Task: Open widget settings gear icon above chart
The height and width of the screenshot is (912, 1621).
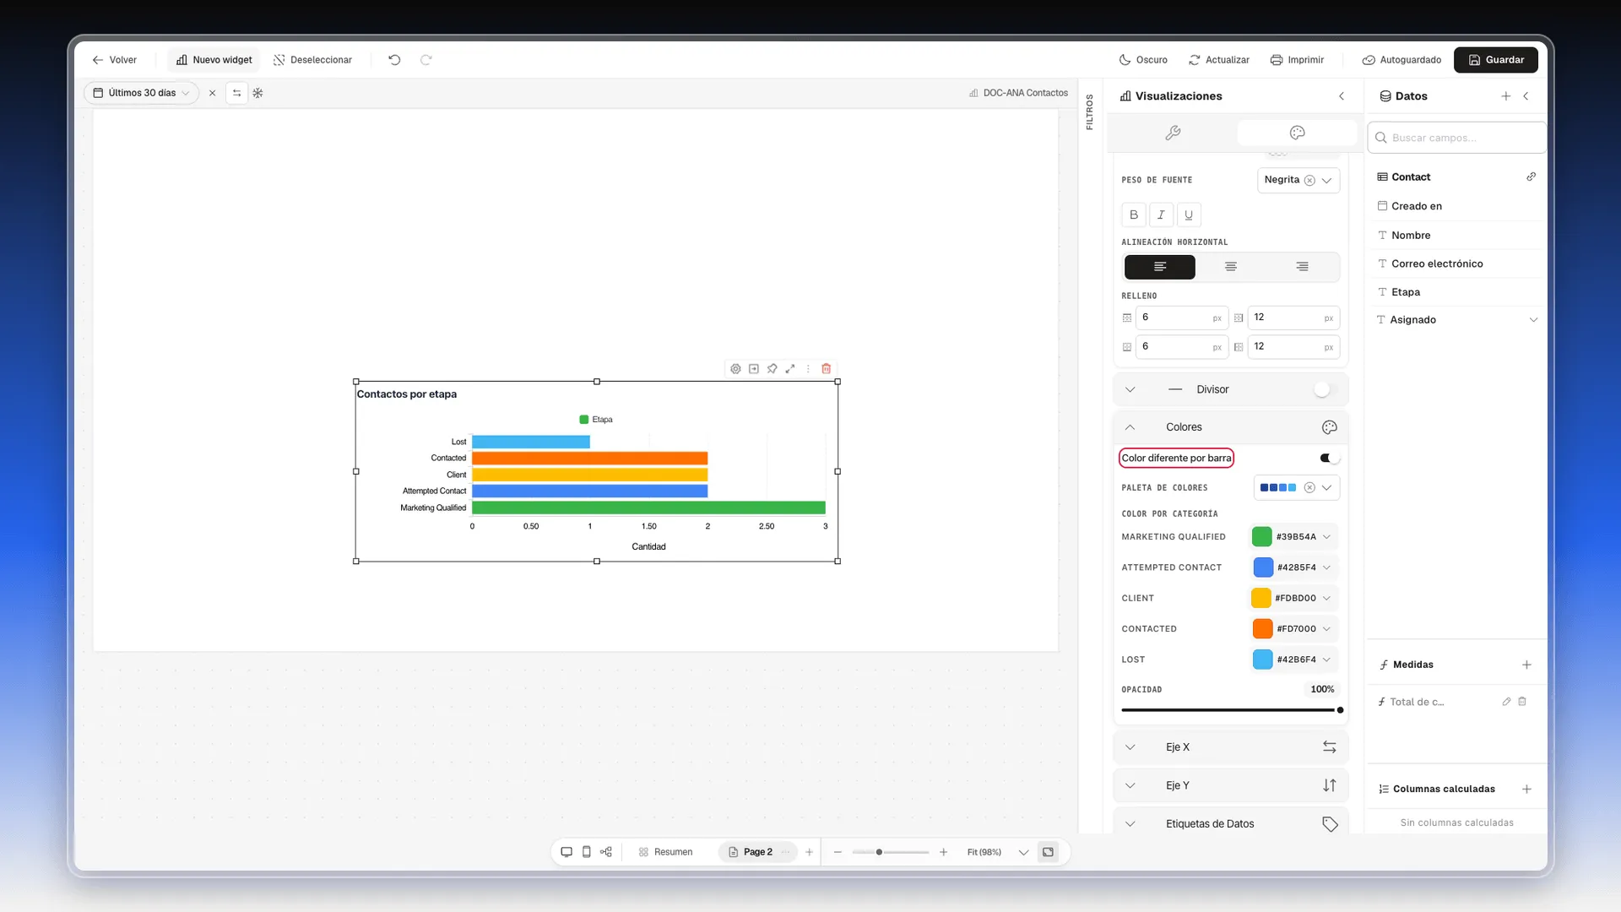Action: pyautogui.click(x=735, y=369)
